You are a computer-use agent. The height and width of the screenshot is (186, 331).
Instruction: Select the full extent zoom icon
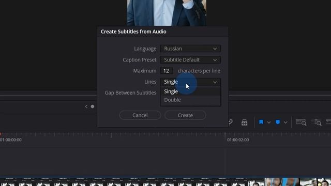pyautogui.click(x=301, y=122)
